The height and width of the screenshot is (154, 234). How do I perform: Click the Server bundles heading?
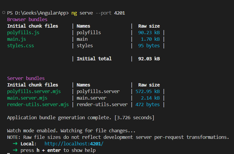click(x=26, y=78)
